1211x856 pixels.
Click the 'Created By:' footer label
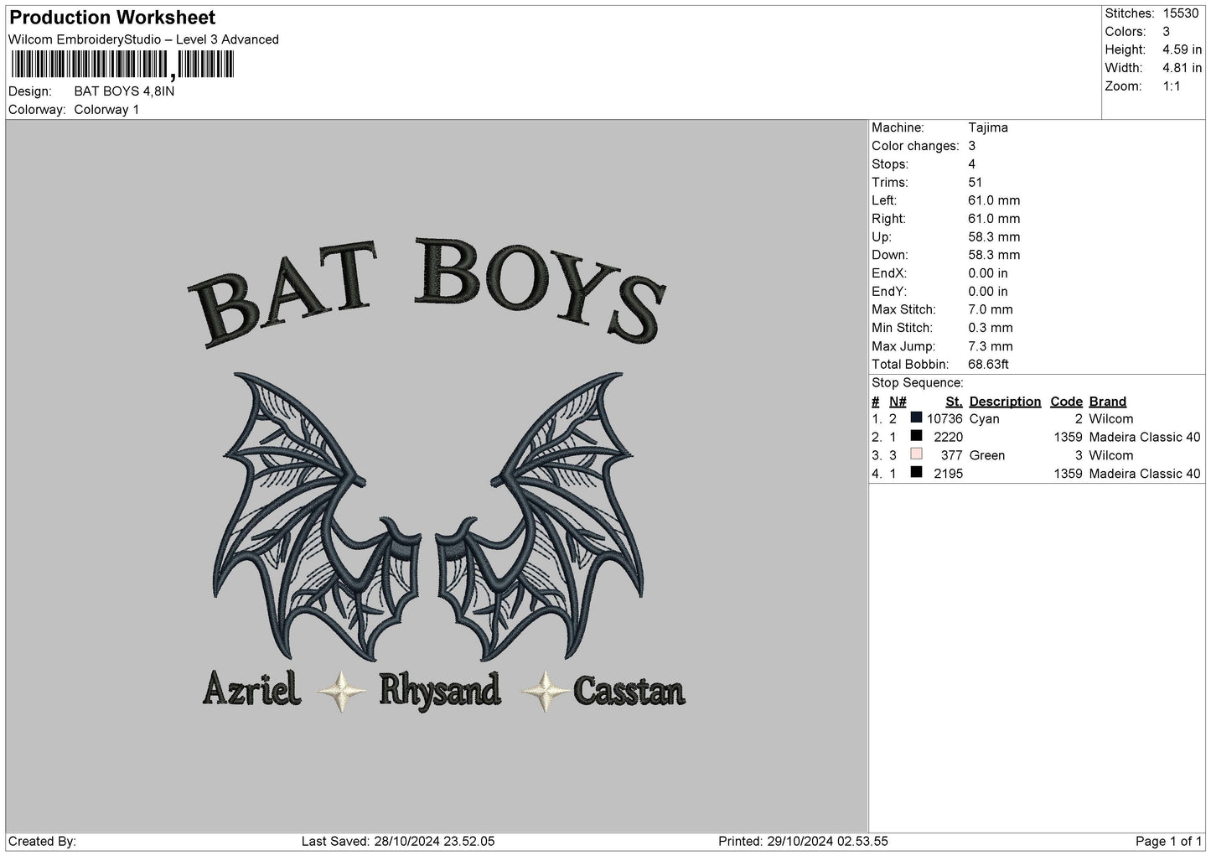42,841
